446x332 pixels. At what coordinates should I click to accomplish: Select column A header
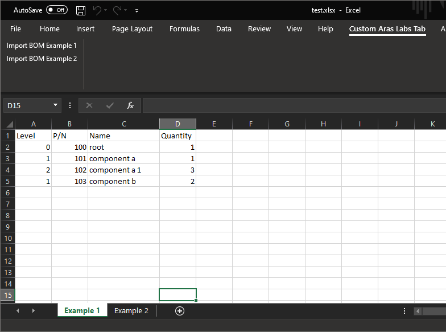click(33, 124)
